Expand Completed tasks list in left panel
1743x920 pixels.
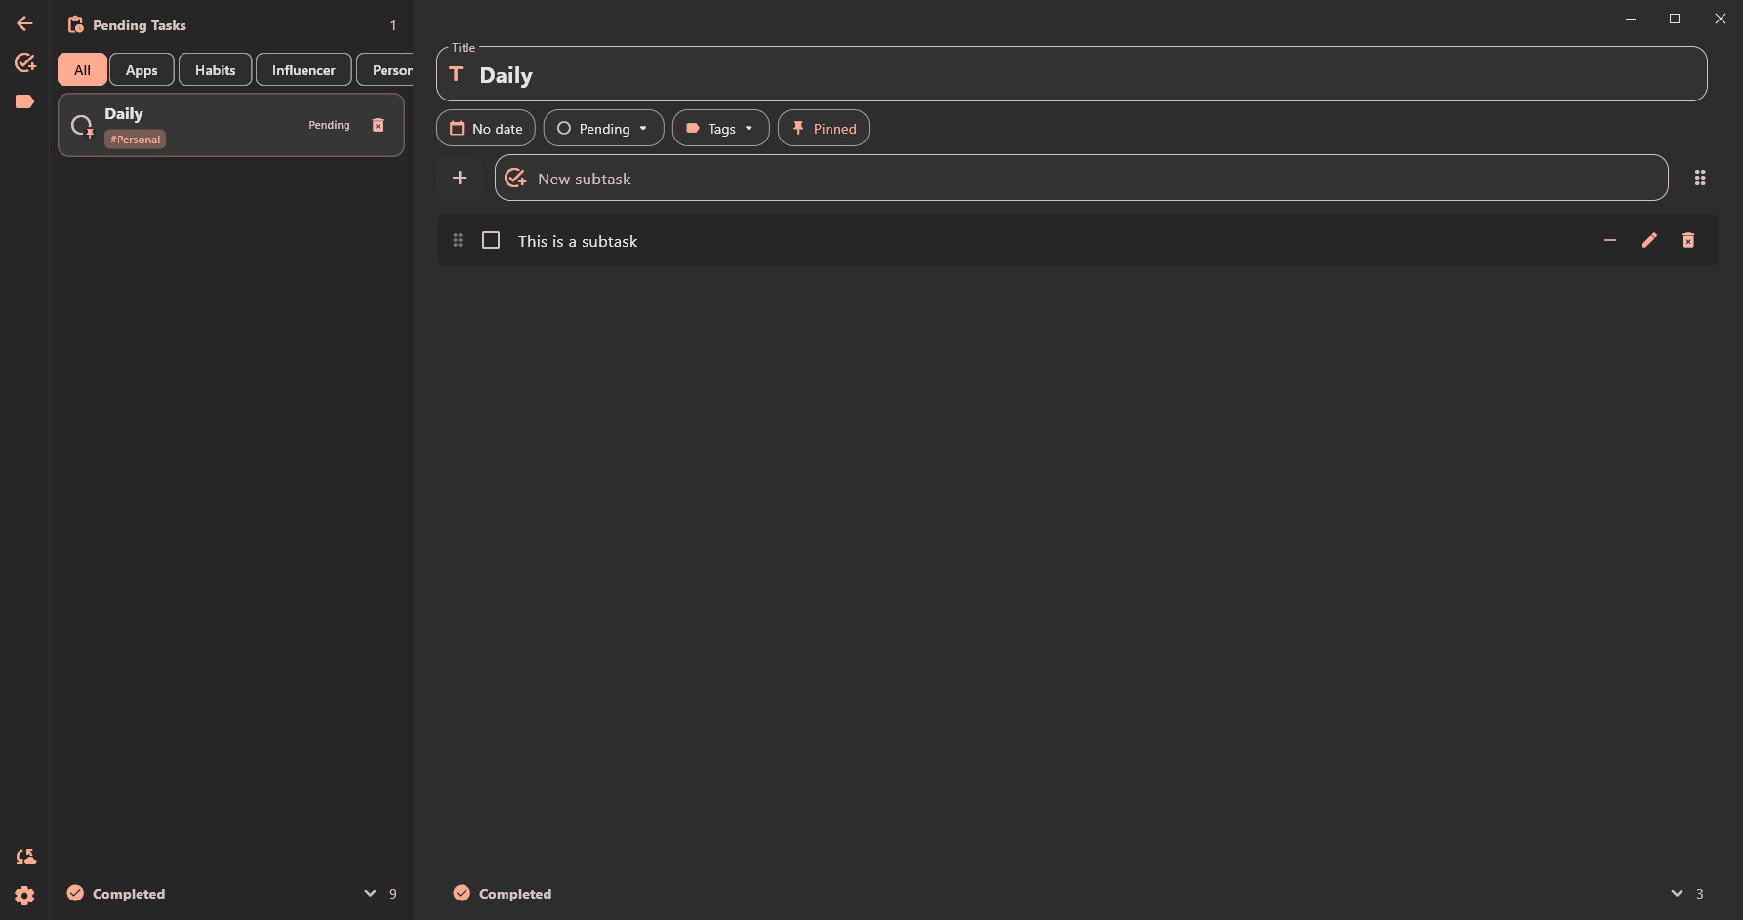(x=370, y=893)
